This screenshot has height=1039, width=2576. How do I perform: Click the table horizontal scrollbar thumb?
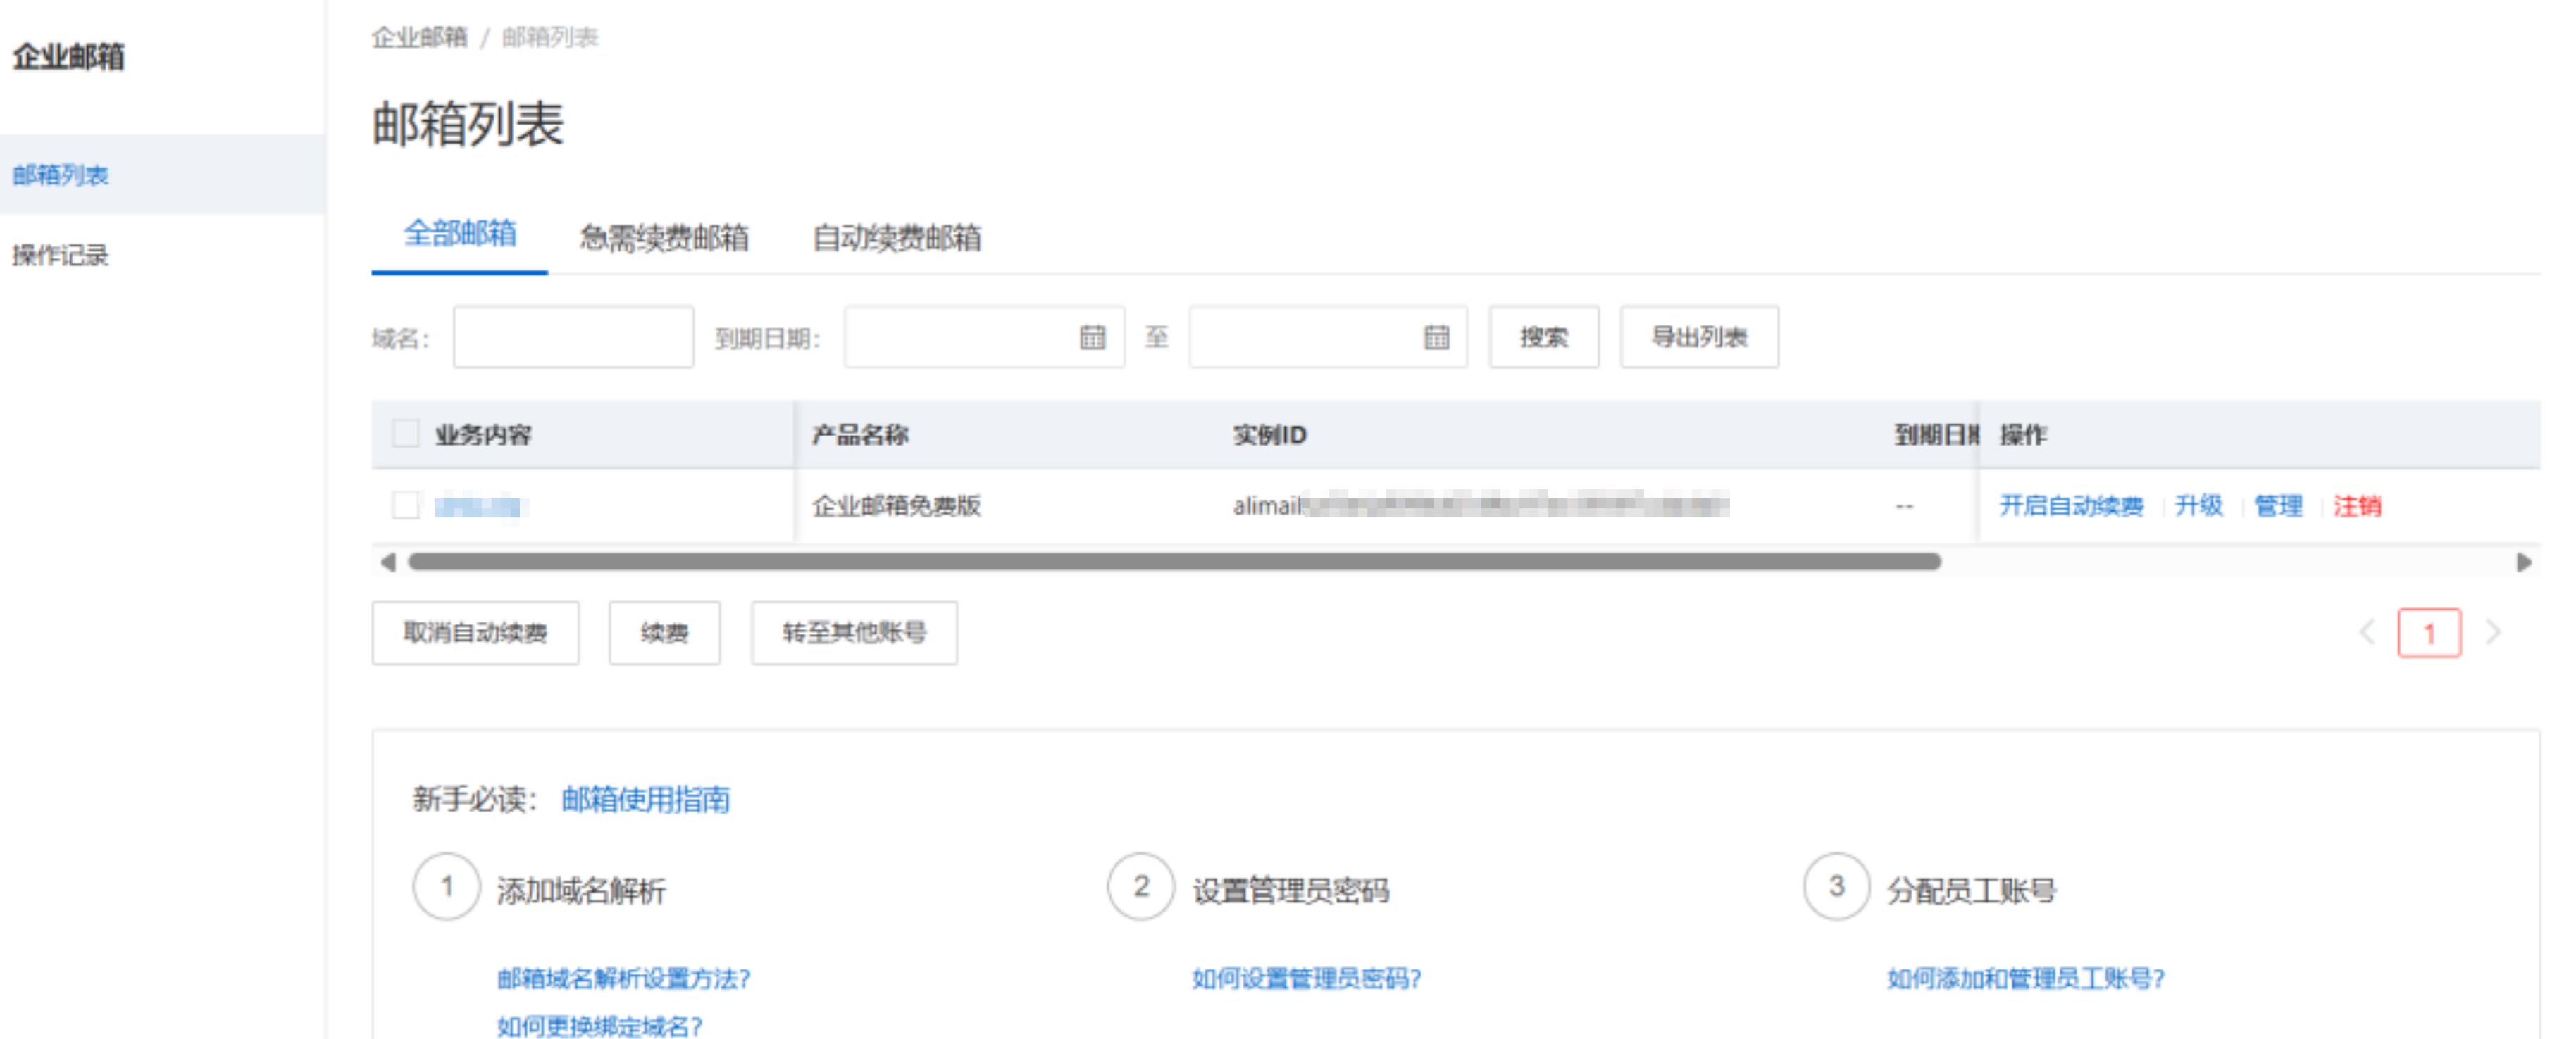tap(1175, 562)
